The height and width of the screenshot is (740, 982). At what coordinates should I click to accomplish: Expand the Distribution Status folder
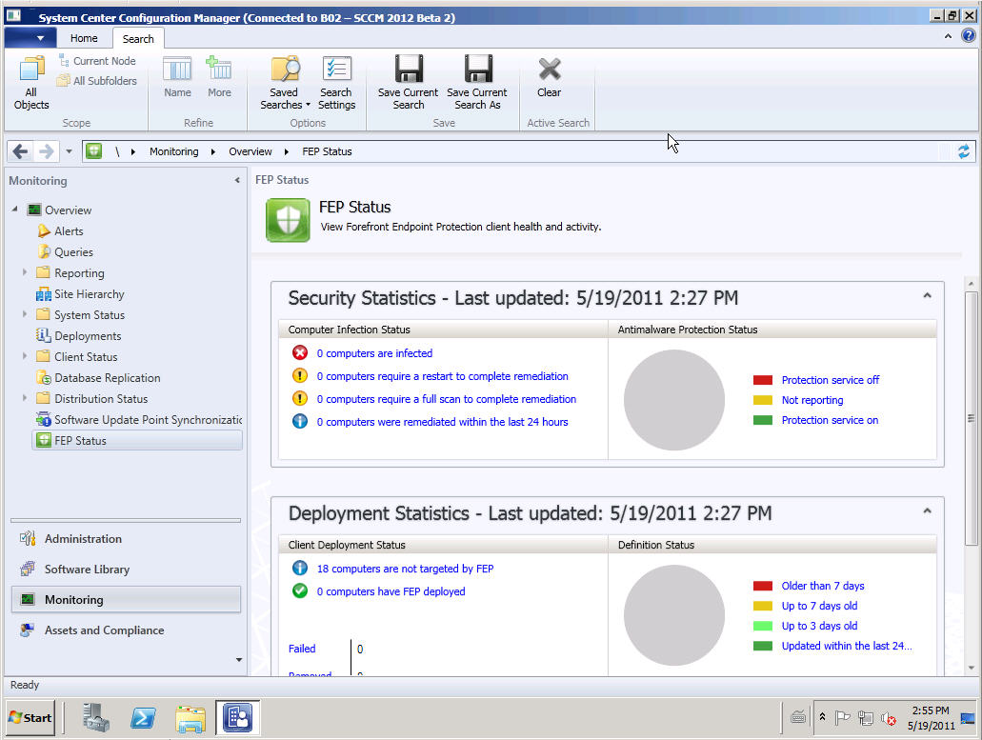click(25, 398)
